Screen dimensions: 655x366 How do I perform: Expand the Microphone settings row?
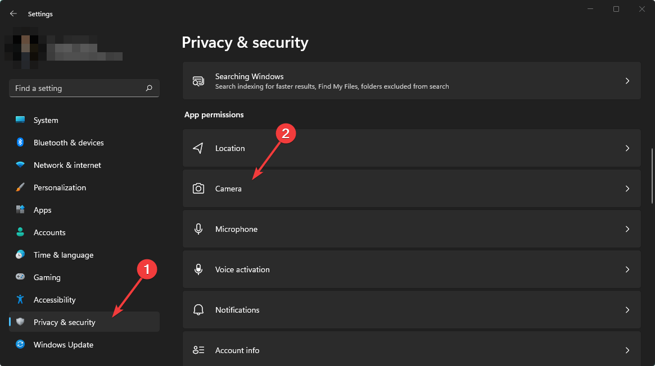(627, 228)
